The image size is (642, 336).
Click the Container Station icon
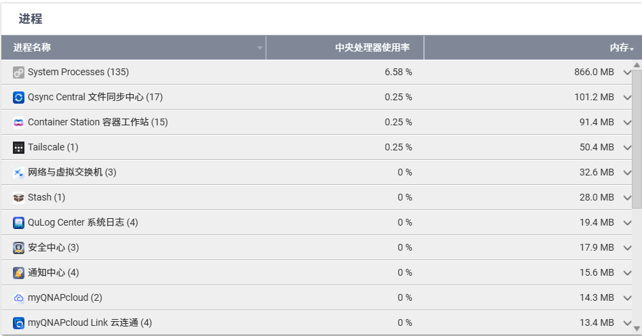(x=18, y=123)
